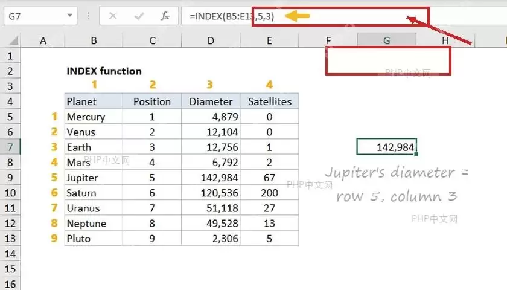Open the Name Box dropdown arrow
507x290 pixels.
(x=70, y=15)
